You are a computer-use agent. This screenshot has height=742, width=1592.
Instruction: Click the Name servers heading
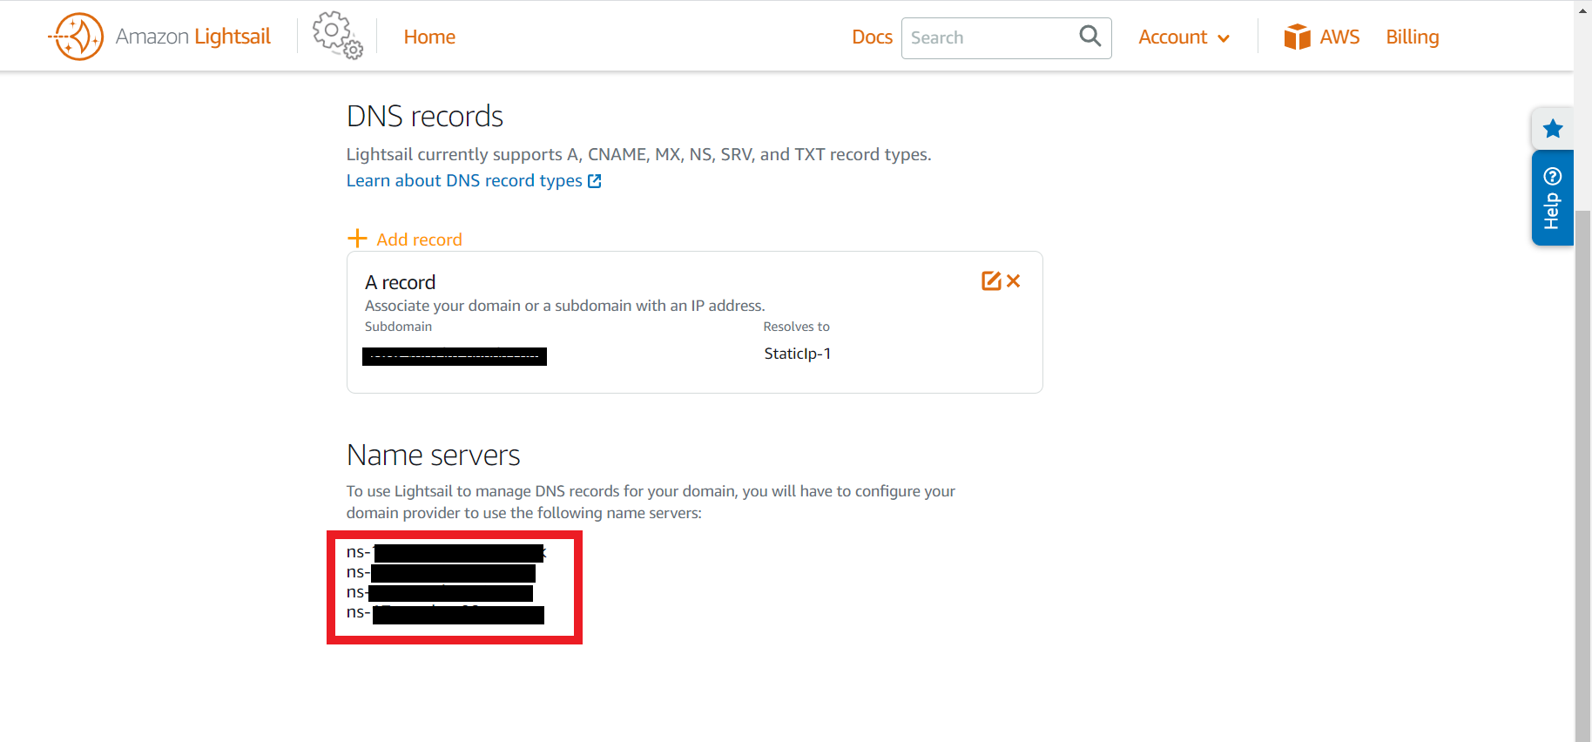click(433, 455)
